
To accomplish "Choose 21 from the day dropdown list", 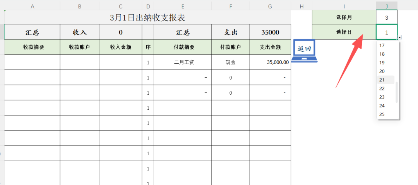I will pos(382,80).
